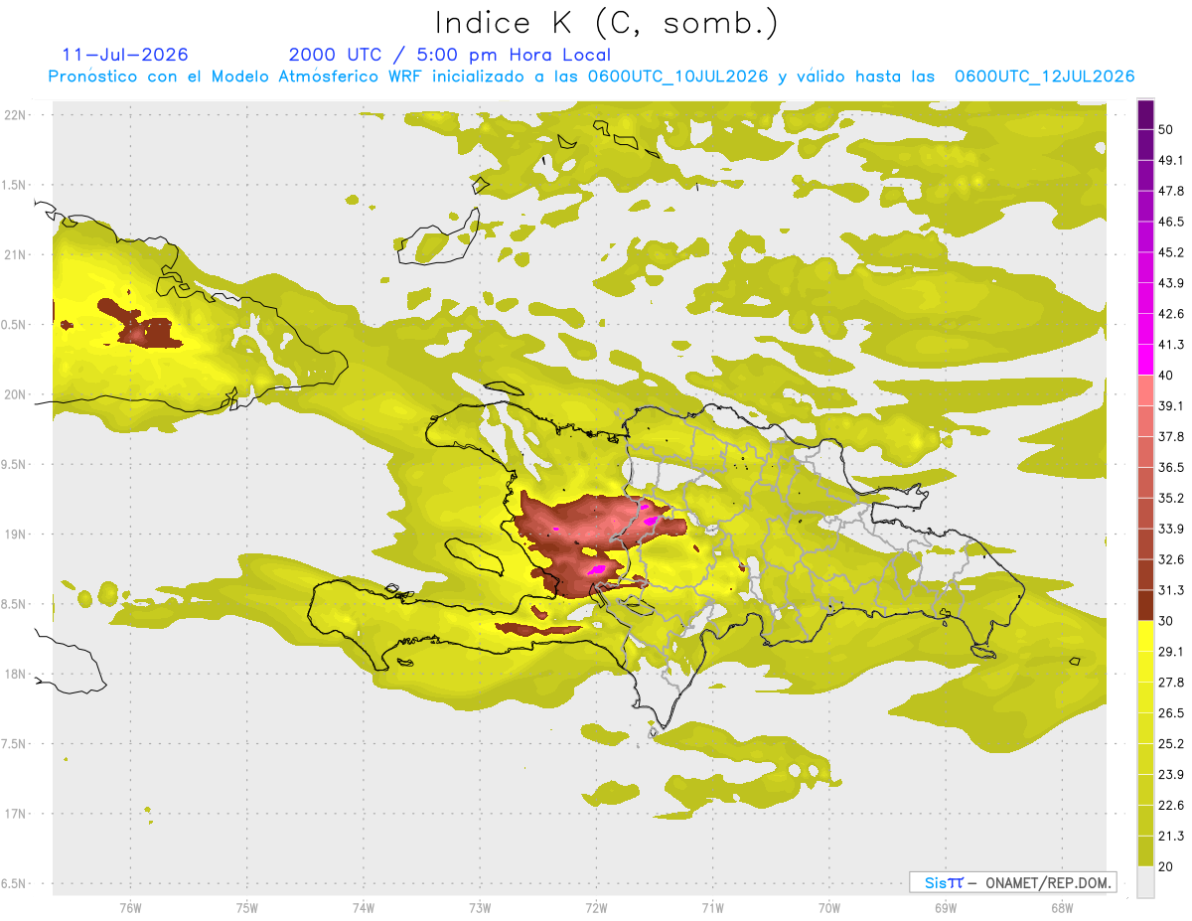Click the legend value '30'
The image size is (1192, 921).
[x=1166, y=621]
